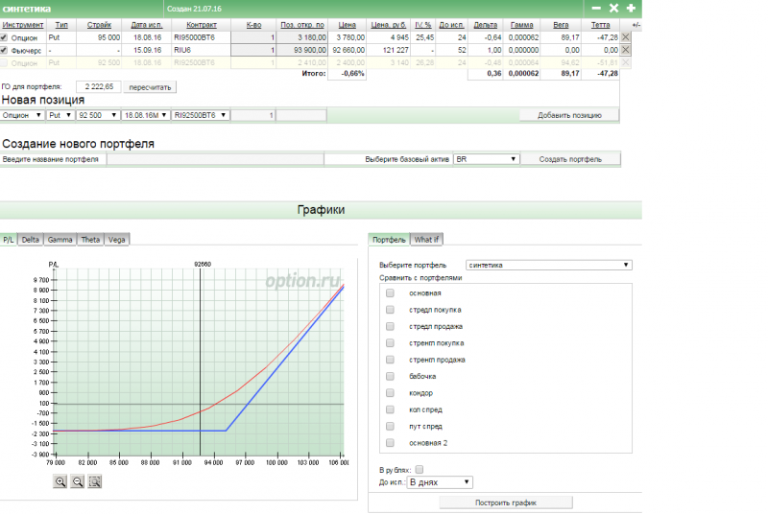Click the X icon in the green portfolio header

tap(613, 8)
